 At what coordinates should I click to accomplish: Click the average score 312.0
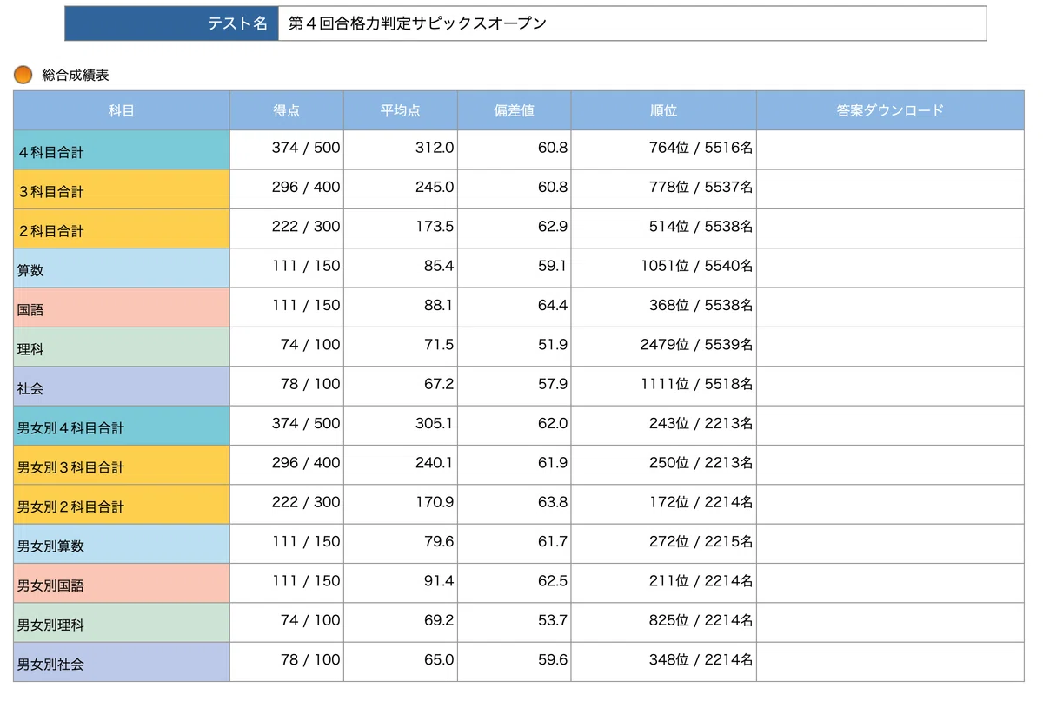coord(435,148)
